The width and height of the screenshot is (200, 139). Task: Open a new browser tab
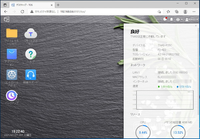click(x=58, y=5)
